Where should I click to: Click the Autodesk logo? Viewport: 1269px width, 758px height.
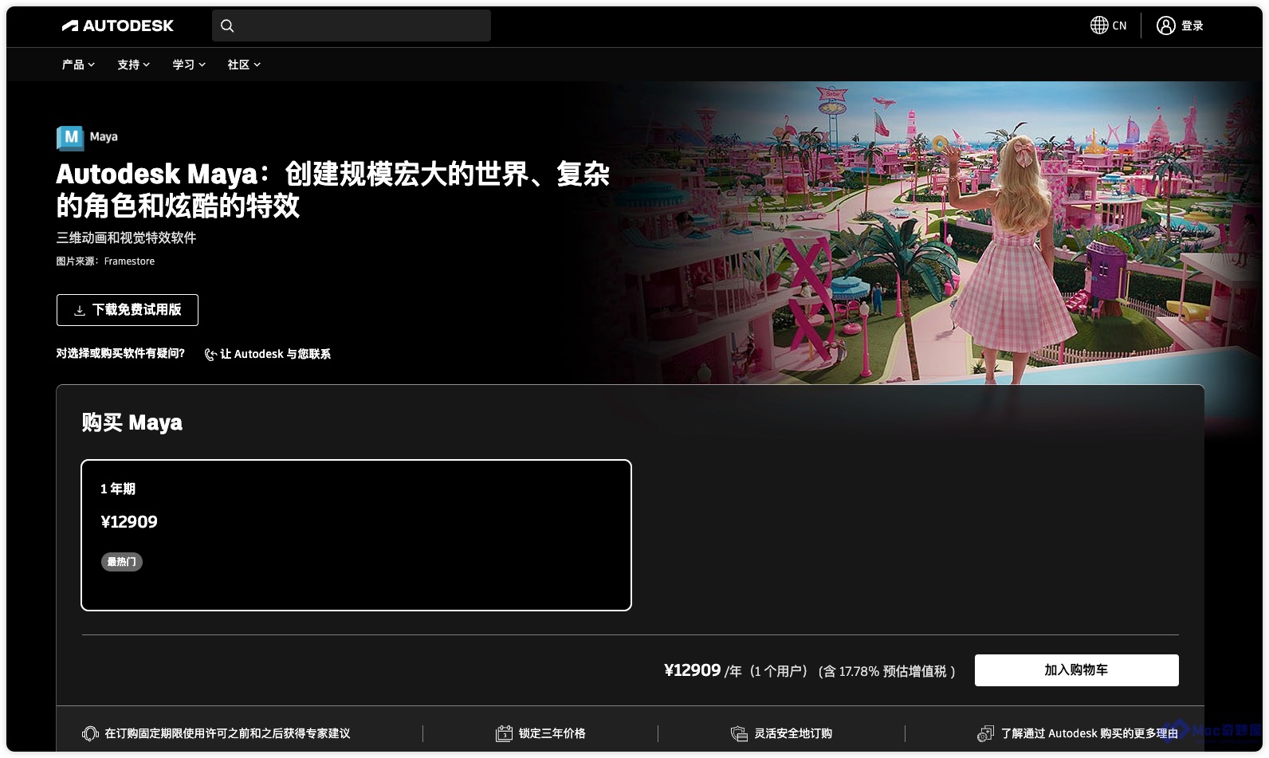click(x=118, y=26)
